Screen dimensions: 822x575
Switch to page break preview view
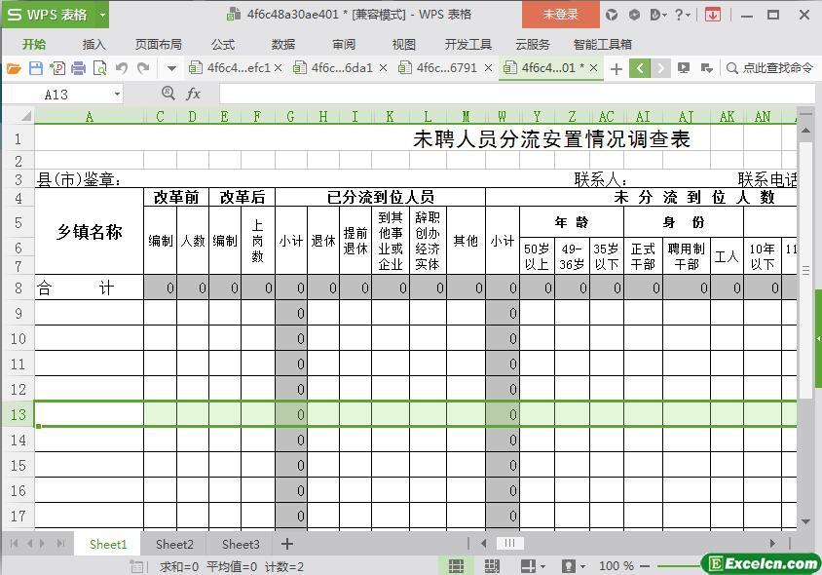pyautogui.click(x=492, y=566)
